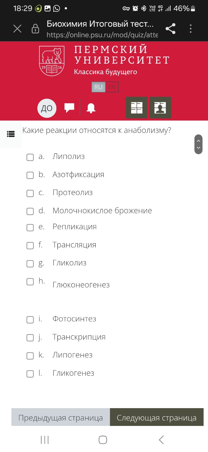Click the up chevron on scroll widget
The height and width of the screenshot is (452, 208).
point(198,141)
